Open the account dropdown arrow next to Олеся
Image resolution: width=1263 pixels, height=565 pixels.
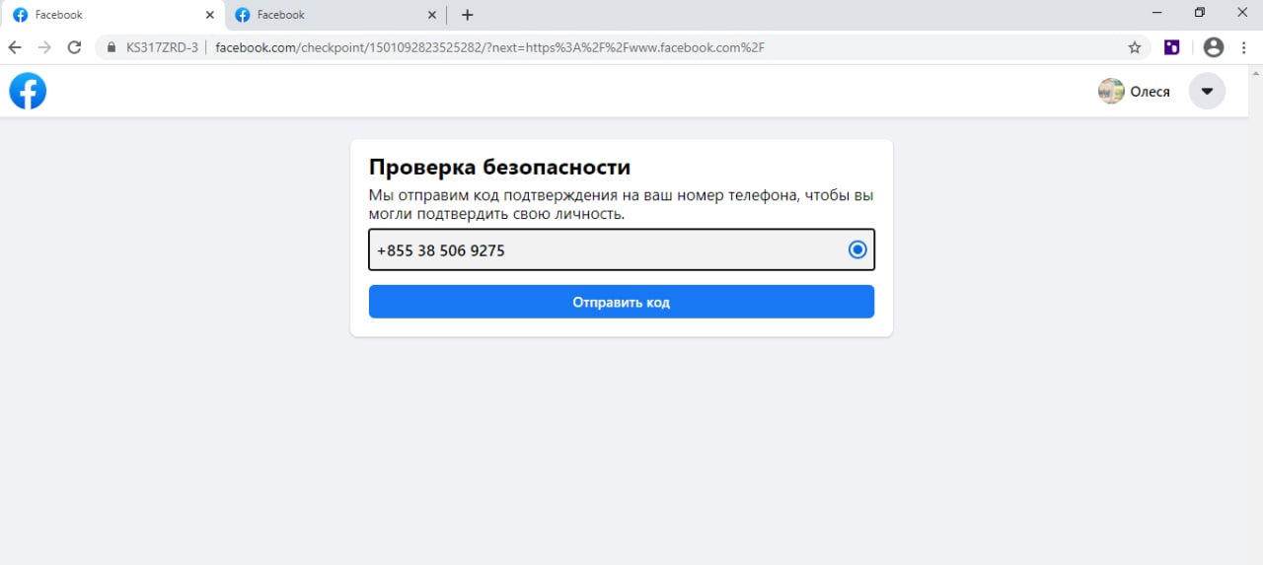pos(1207,91)
